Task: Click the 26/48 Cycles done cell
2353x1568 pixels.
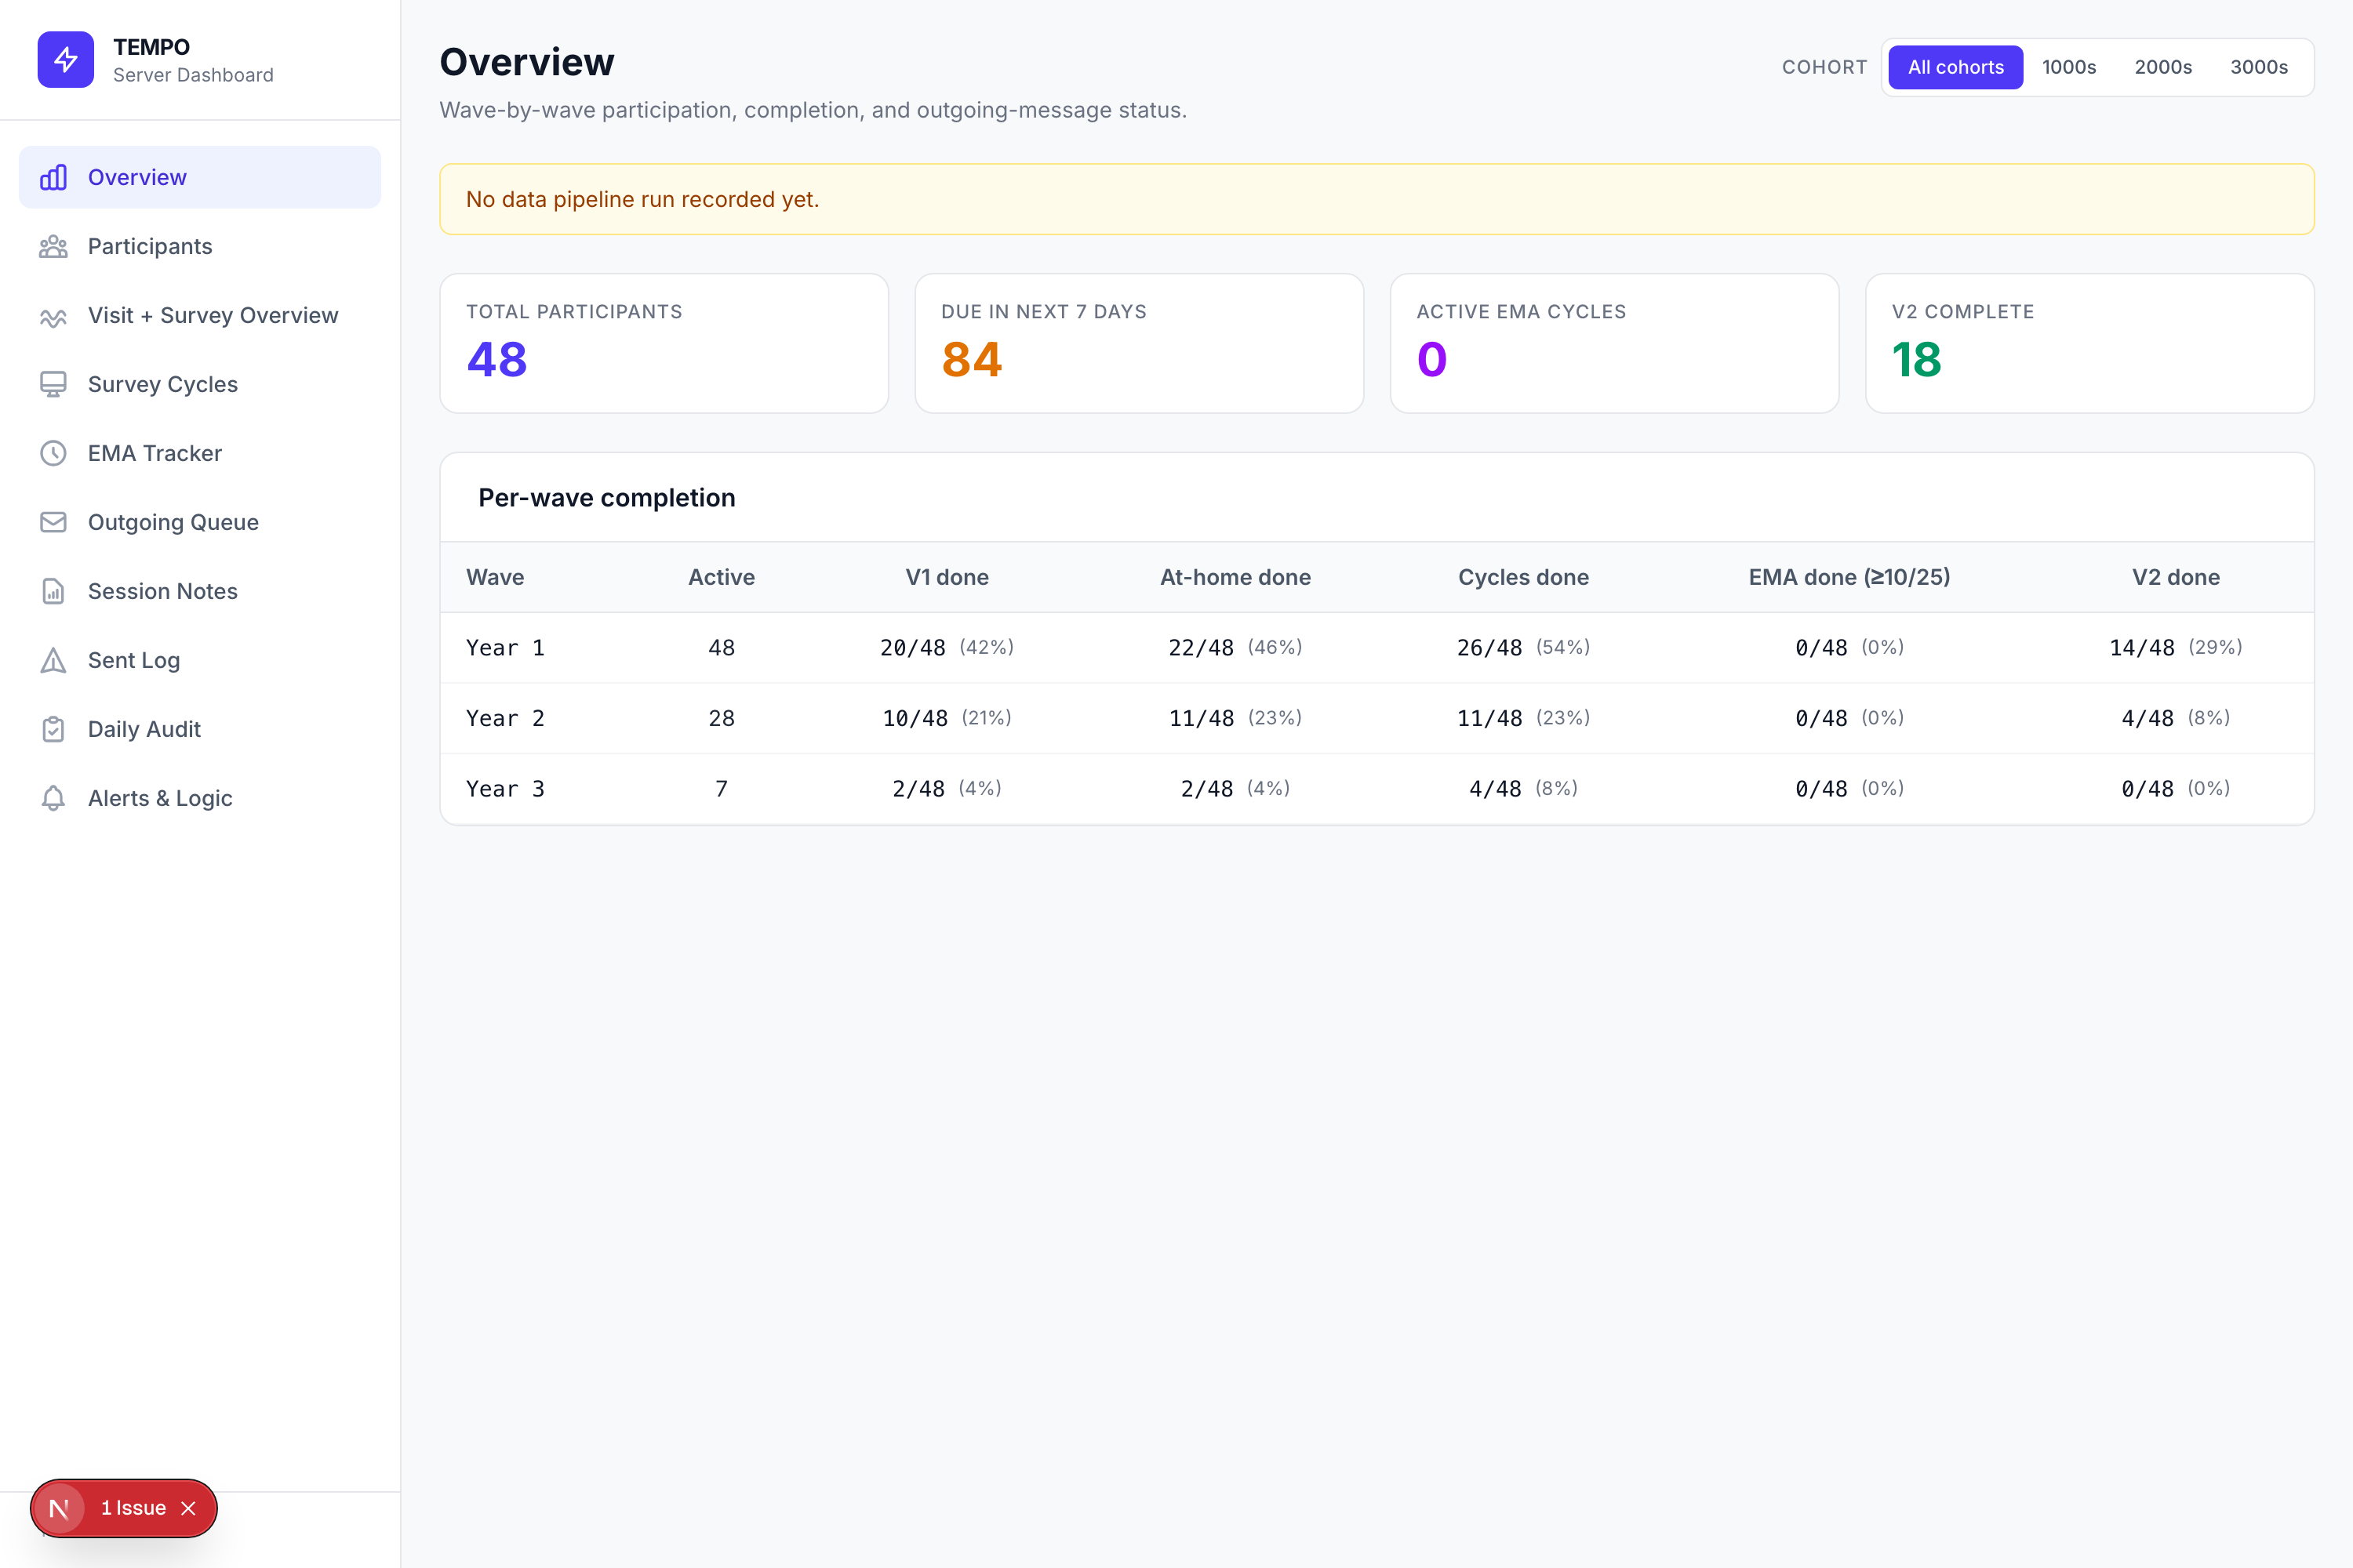Action: (1522, 648)
